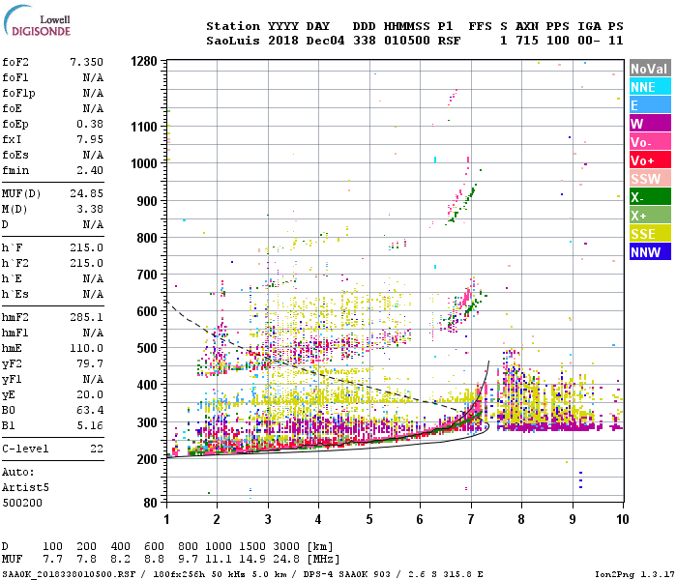Click the foEp value 0.38
The height and width of the screenshot is (580, 677).
[90, 125]
